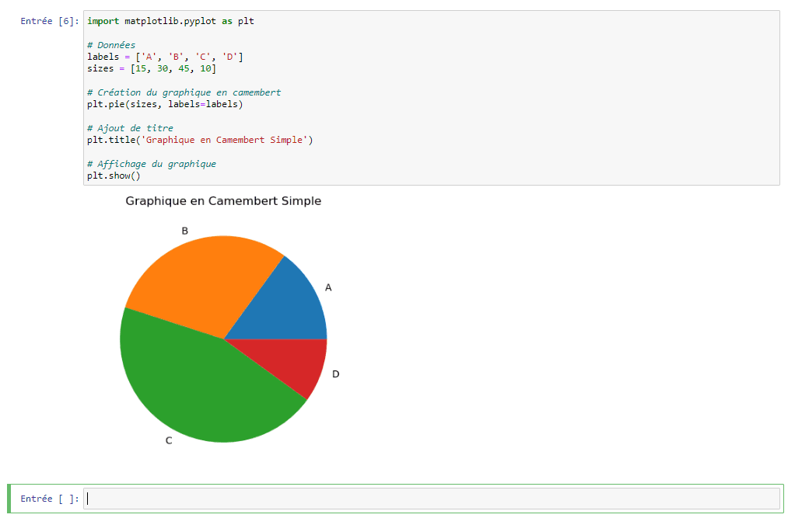The width and height of the screenshot is (795, 518).
Task: Click the chart title 'Graphique en Camembert Simple'
Action: point(223,201)
